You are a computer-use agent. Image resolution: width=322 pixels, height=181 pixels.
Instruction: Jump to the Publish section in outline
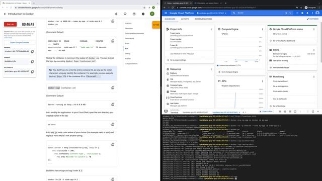tap(128, 59)
